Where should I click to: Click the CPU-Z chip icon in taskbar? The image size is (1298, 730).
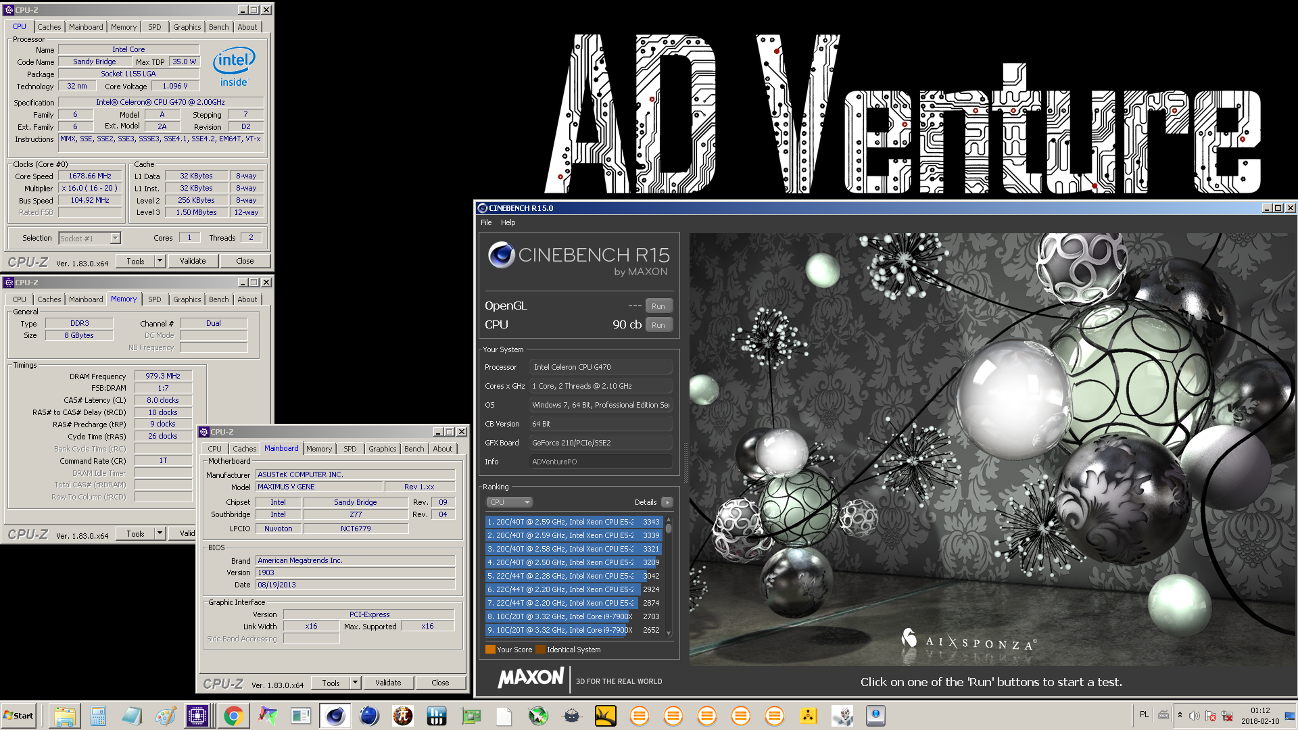coord(197,716)
